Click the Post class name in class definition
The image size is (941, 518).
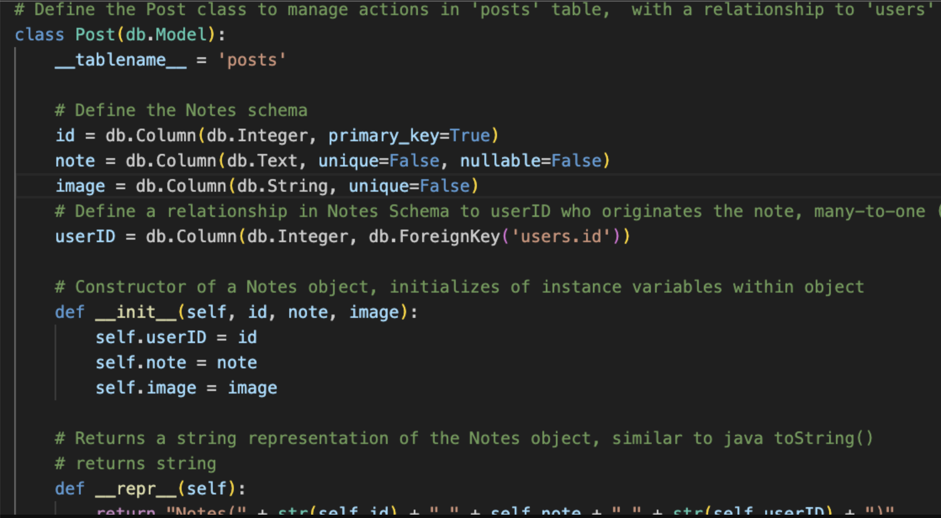[95, 34]
